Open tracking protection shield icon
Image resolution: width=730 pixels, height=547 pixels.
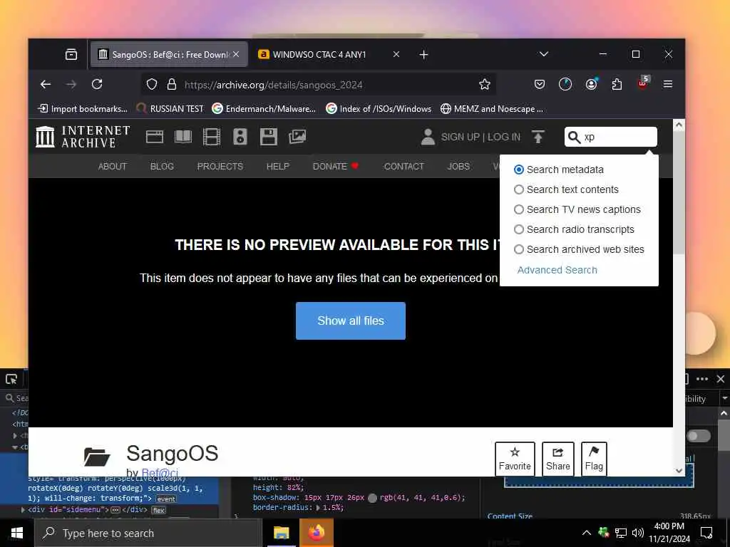click(x=152, y=84)
